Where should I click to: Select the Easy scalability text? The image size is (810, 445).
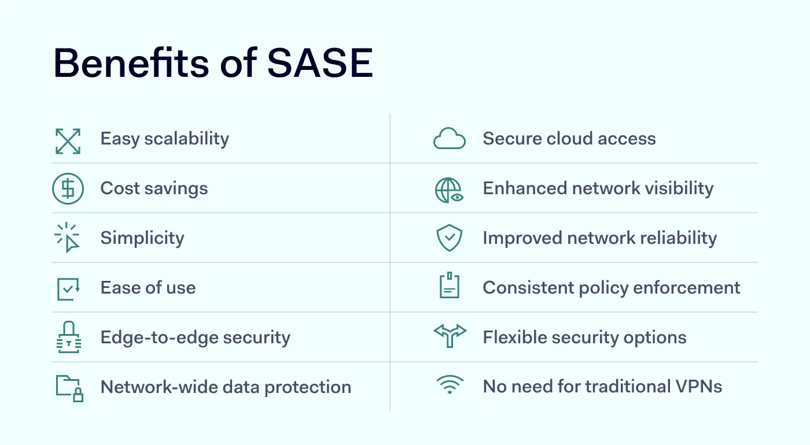(x=165, y=139)
